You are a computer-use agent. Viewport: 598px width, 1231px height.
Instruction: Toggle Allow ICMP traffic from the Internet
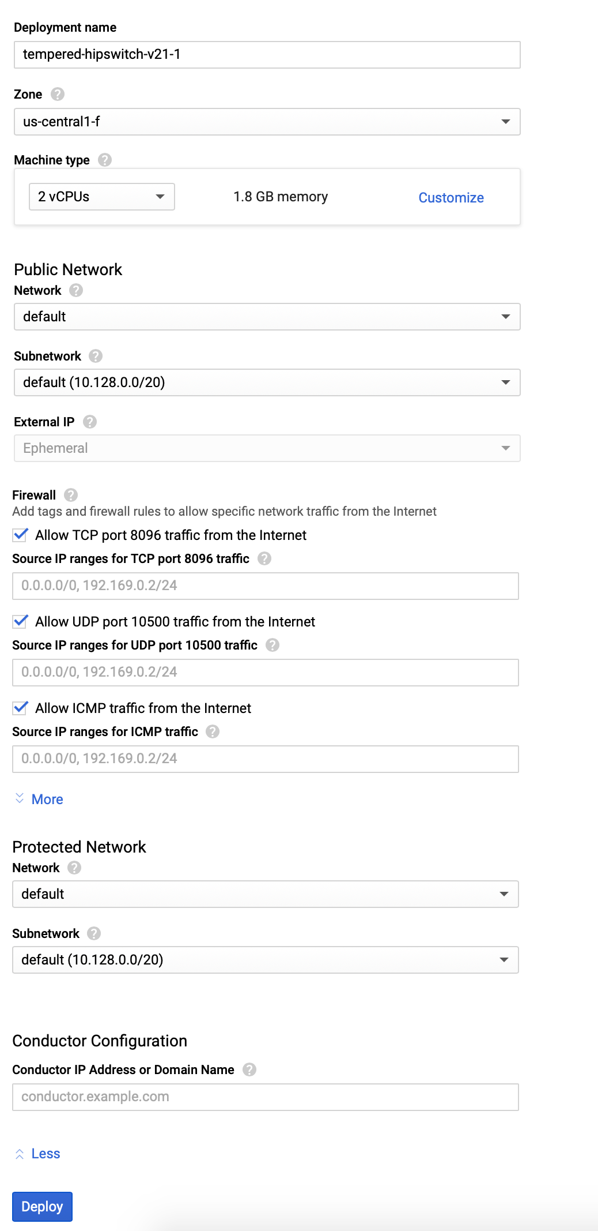point(21,708)
